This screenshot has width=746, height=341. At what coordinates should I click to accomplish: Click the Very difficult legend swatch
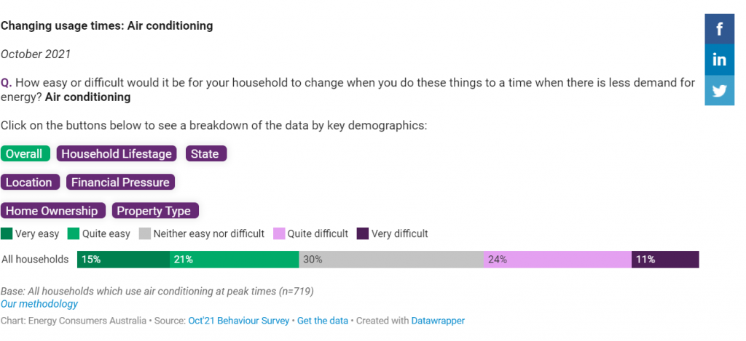pyautogui.click(x=363, y=233)
